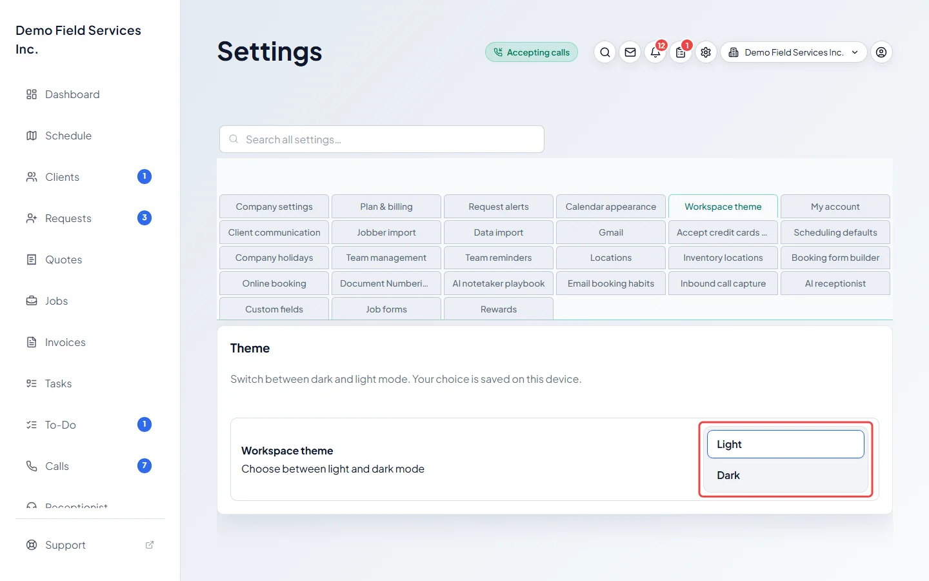Open the user profile avatar icon
This screenshot has height=581, width=929.
tap(881, 52)
